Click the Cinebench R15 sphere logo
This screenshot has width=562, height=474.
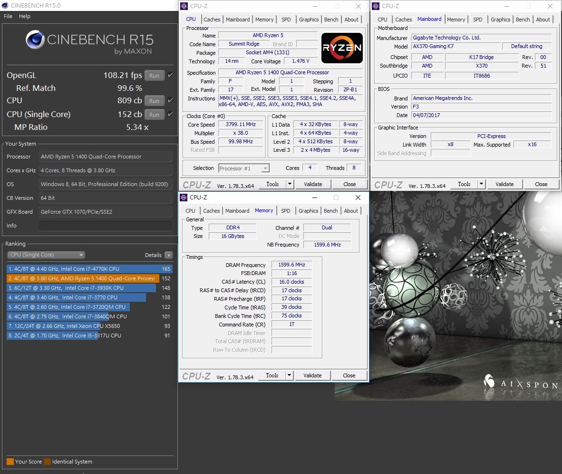tap(35, 39)
